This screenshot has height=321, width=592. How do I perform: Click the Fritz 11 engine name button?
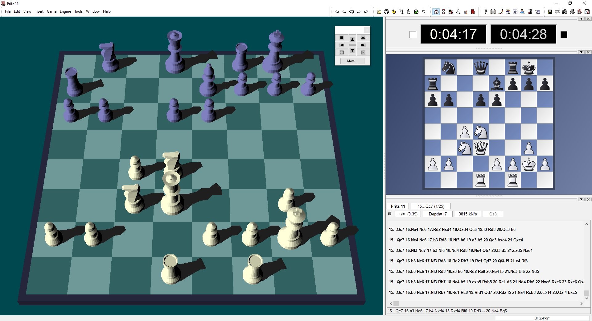pyautogui.click(x=398, y=206)
